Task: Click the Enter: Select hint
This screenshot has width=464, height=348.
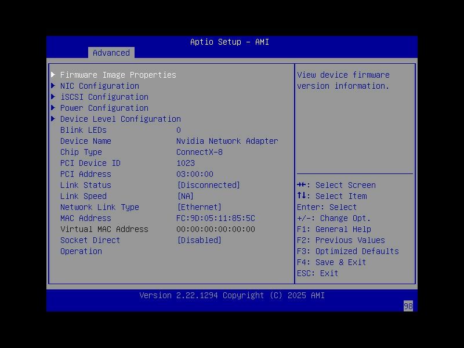Action: [x=327, y=207]
